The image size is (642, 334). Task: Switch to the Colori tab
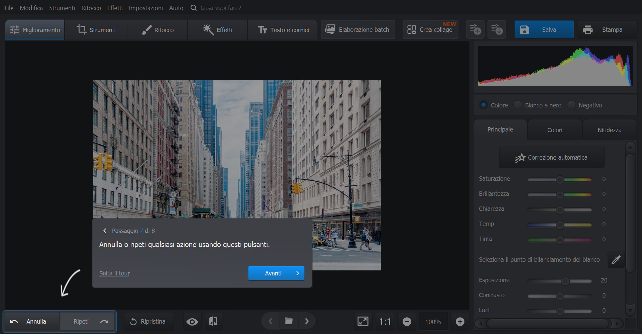click(x=554, y=130)
